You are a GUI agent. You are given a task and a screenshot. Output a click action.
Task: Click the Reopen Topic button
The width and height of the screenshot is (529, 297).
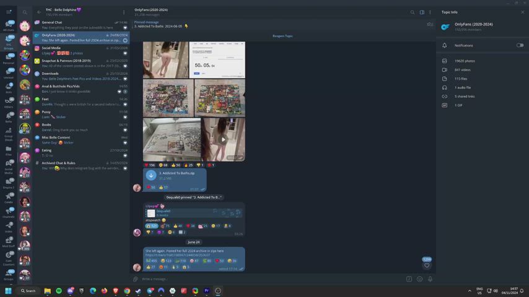[x=282, y=36]
